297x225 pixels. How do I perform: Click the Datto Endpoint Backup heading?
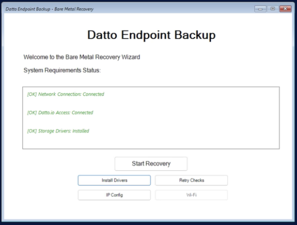pos(151,35)
